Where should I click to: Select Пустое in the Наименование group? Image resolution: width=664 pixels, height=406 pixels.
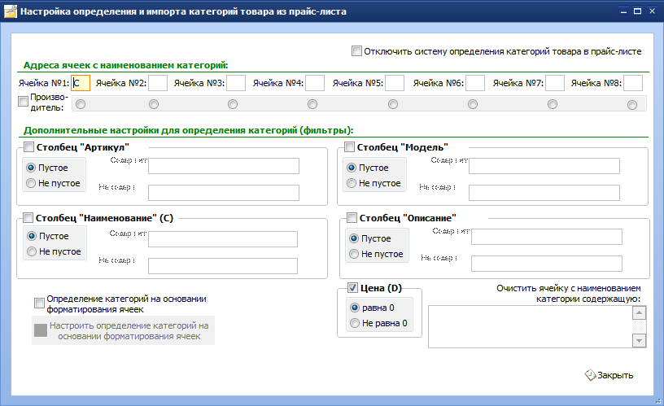pyautogui.click(x=32, y=236)
